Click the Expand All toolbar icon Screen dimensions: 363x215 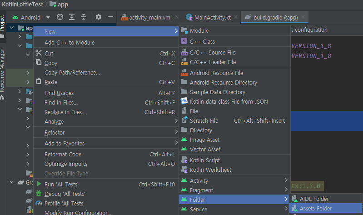click(72, 17)
